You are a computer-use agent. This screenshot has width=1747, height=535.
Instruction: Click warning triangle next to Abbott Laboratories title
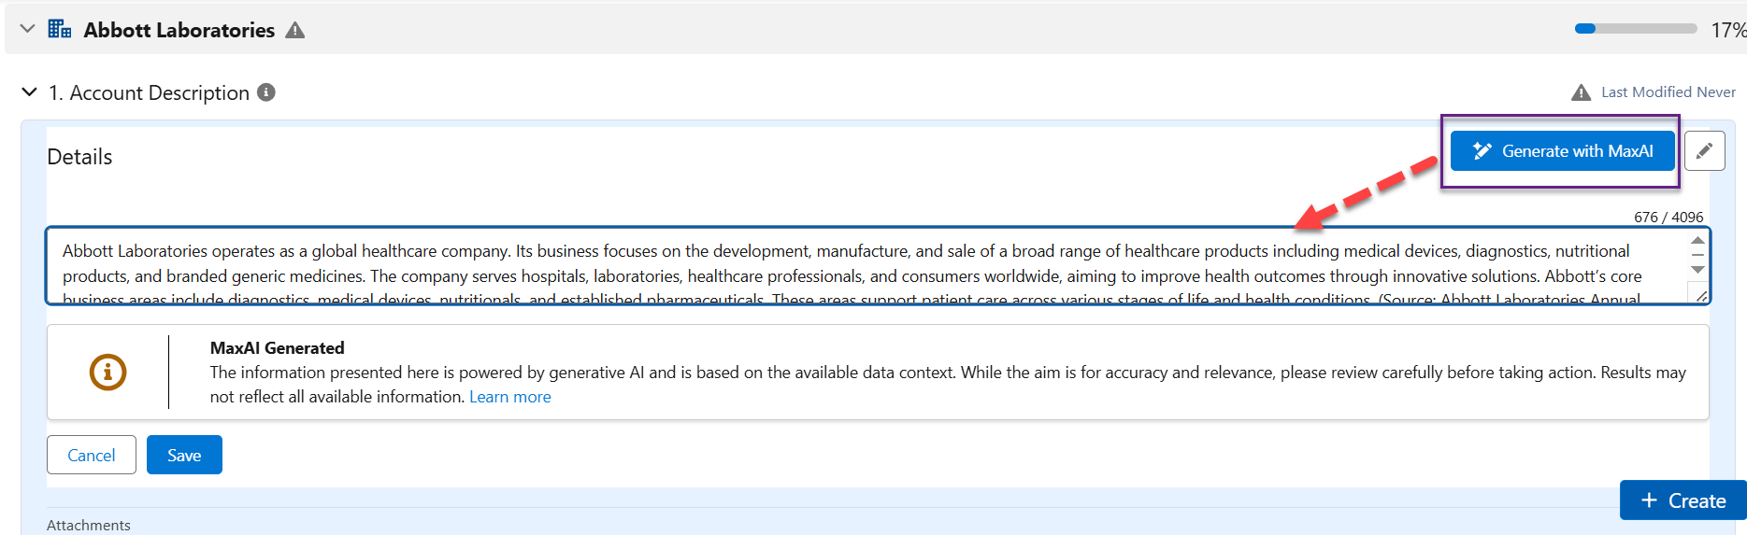(x=295, y=30)
